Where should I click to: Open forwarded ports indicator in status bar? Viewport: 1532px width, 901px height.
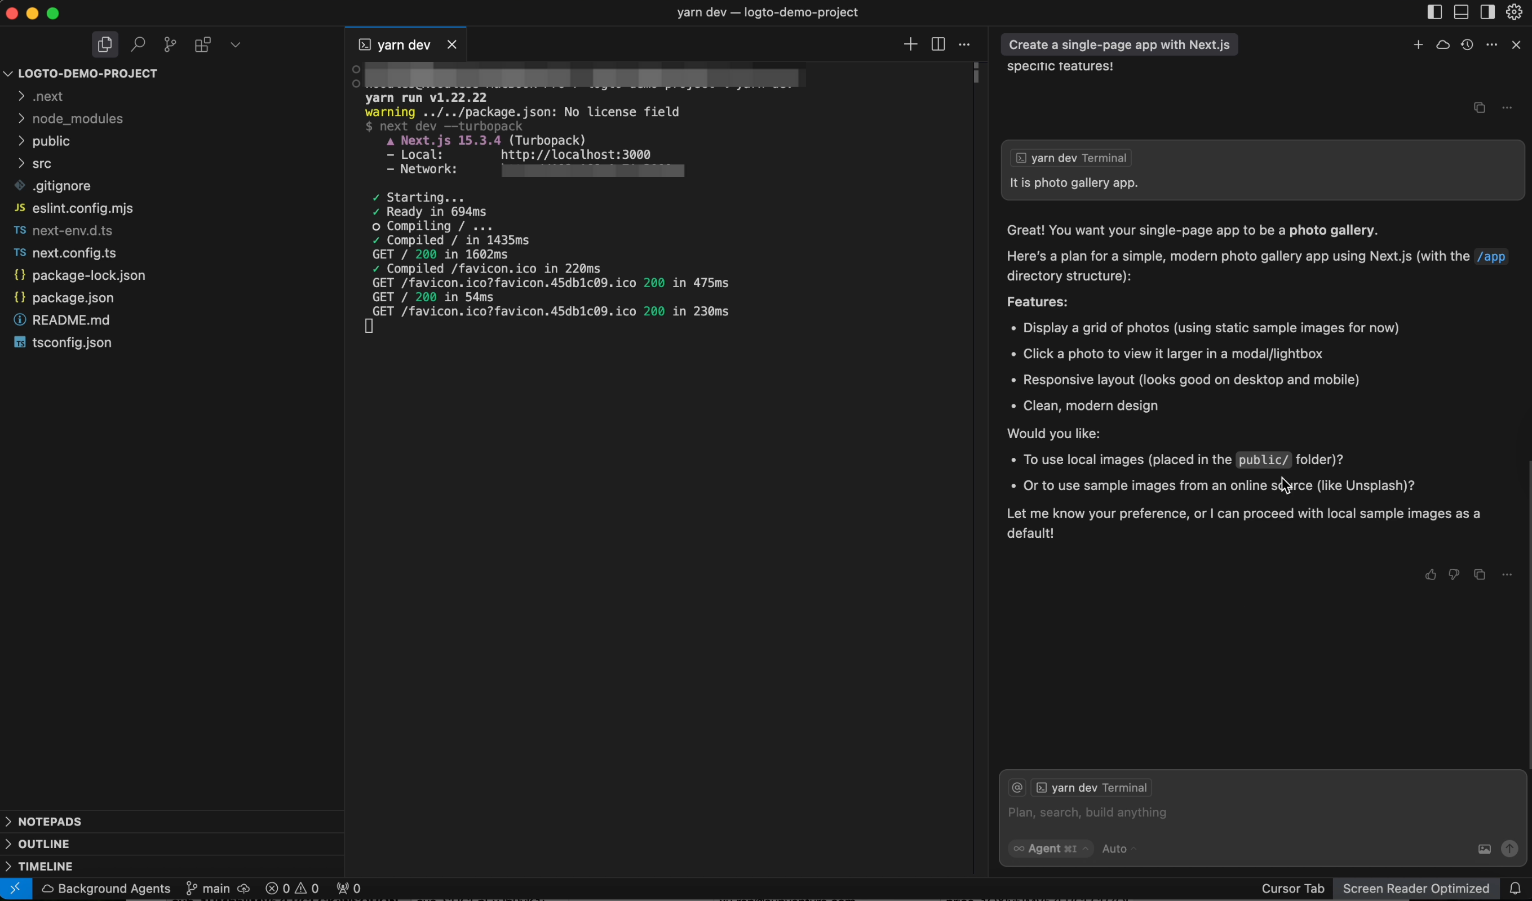[349, 889]
